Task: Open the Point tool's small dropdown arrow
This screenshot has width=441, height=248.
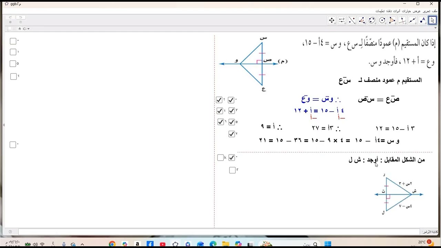Action: 425,24
